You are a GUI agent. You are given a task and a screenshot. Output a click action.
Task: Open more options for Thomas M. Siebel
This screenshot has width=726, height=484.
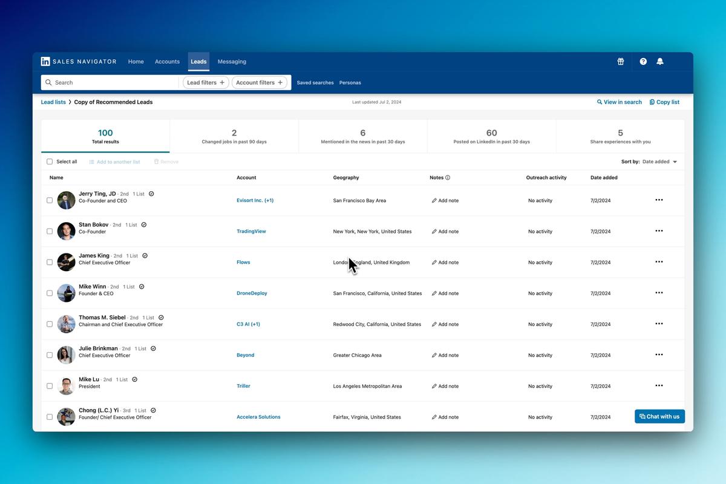pos(659,323)
